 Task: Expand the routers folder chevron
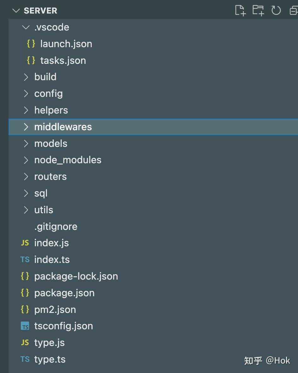click(x=26, y=177)
